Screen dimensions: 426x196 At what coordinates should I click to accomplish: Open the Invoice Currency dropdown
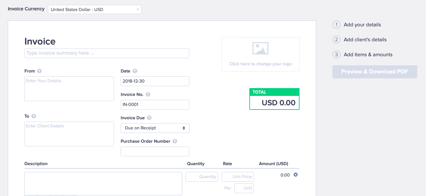tap(95, 9)
